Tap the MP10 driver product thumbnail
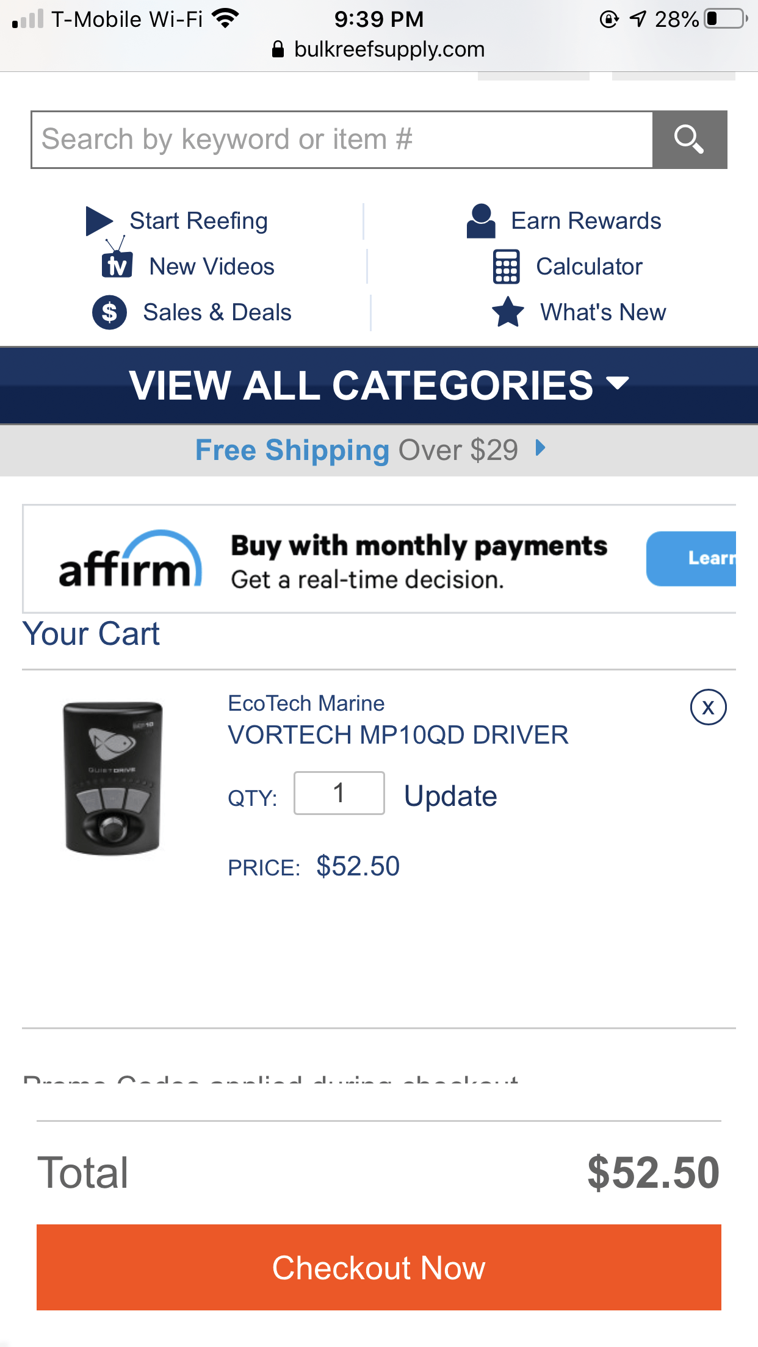The image size is (758, 1347). point(113,778)
